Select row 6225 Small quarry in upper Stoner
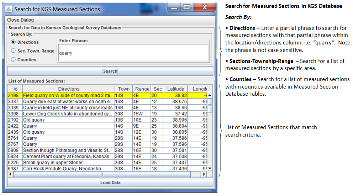The width and height of the screenshot is (353, 196). tap(107, 162)
